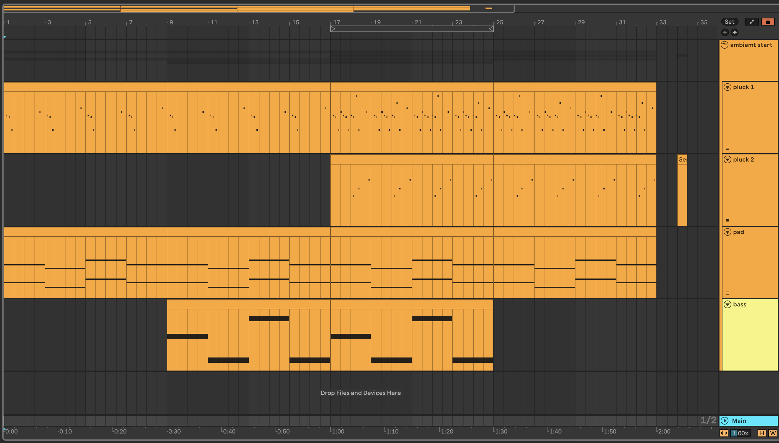Unfold the ambiemt start group track
Image resolution: width=779 pixels, height=443 pixels.
tap(725, 45)
